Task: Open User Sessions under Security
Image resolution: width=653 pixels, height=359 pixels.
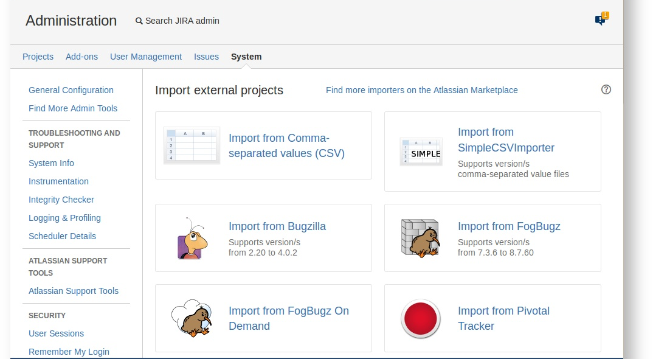Action: (56, 333)
